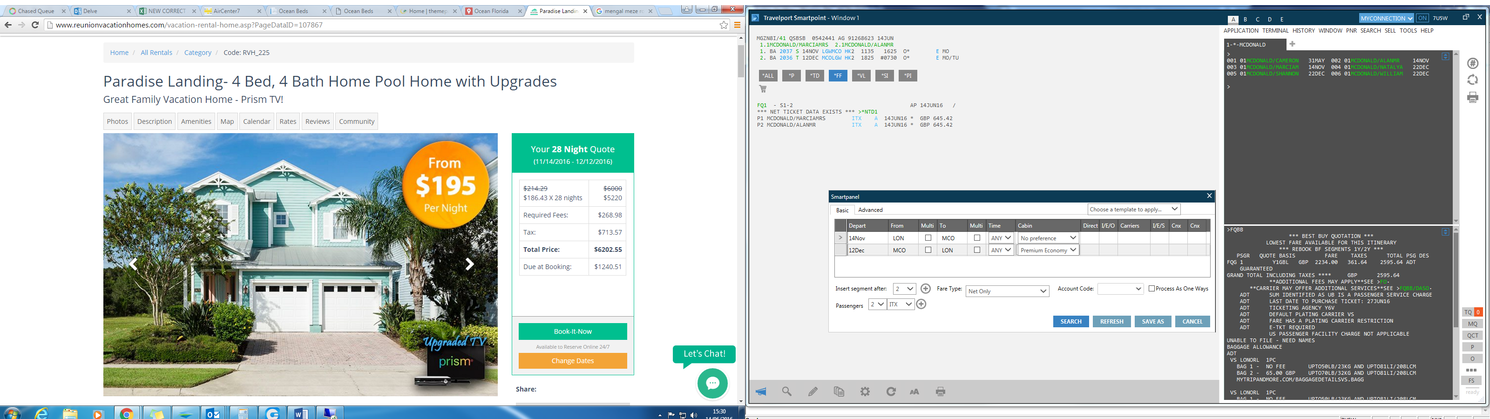Image resolution: width=1490 pixels, height=419 pixels.
Task: Click the hash symbol icon in right sidebar
Action: tap(1473, 63)
